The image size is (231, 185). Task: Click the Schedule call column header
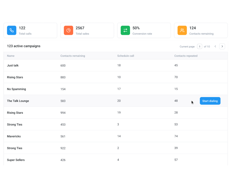click(x=125, y=56)
